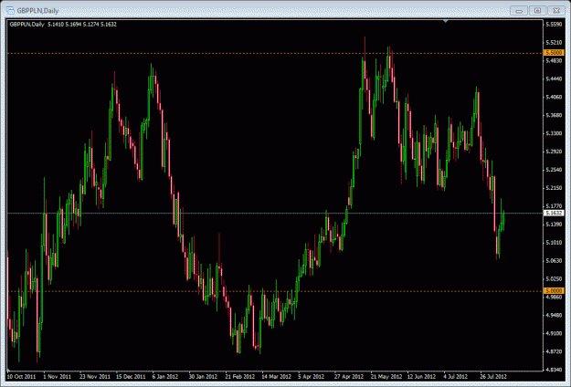Viewport: 571px width, 387px height.
Task: Select the orange 5.0000 price level label
Action: click(x=554, y=290)
